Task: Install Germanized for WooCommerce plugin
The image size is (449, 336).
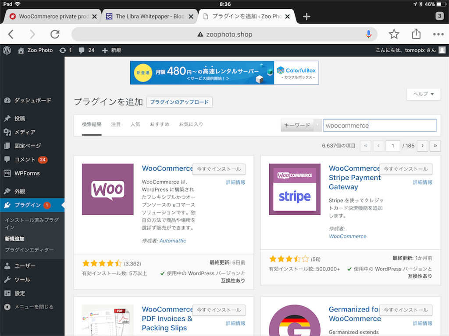Action: pos(406,310)
